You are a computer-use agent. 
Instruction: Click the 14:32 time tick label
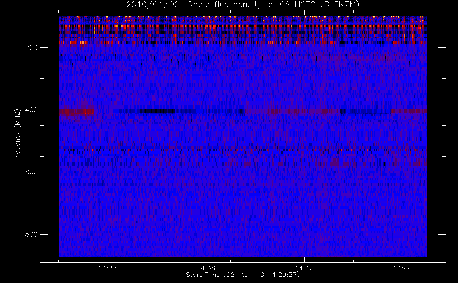[108, 268]
